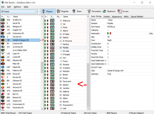The image size is (154, 114).
Task: Open the Formation jersey icon
Action: pos(89,11)
